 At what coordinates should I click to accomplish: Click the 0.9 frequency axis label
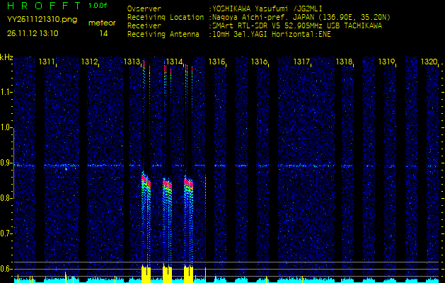[6, 163]
